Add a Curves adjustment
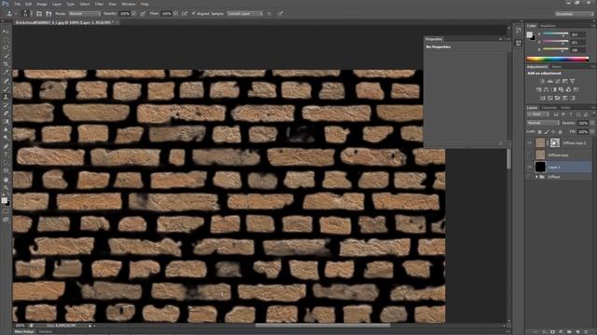 click(x=558, y=81)
